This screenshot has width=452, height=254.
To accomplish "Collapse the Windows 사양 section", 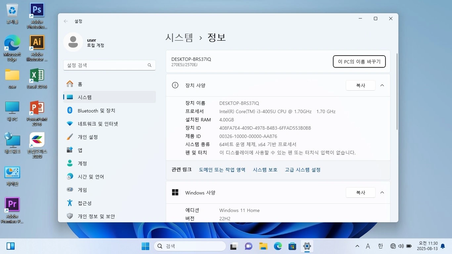I will (382, 192).
